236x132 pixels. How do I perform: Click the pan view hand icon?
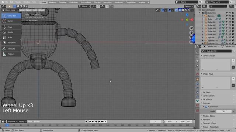(191, 33)
